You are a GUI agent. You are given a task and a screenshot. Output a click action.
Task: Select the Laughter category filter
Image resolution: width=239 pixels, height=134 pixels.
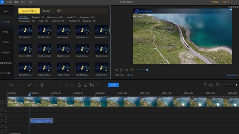[x=89, y=21]
